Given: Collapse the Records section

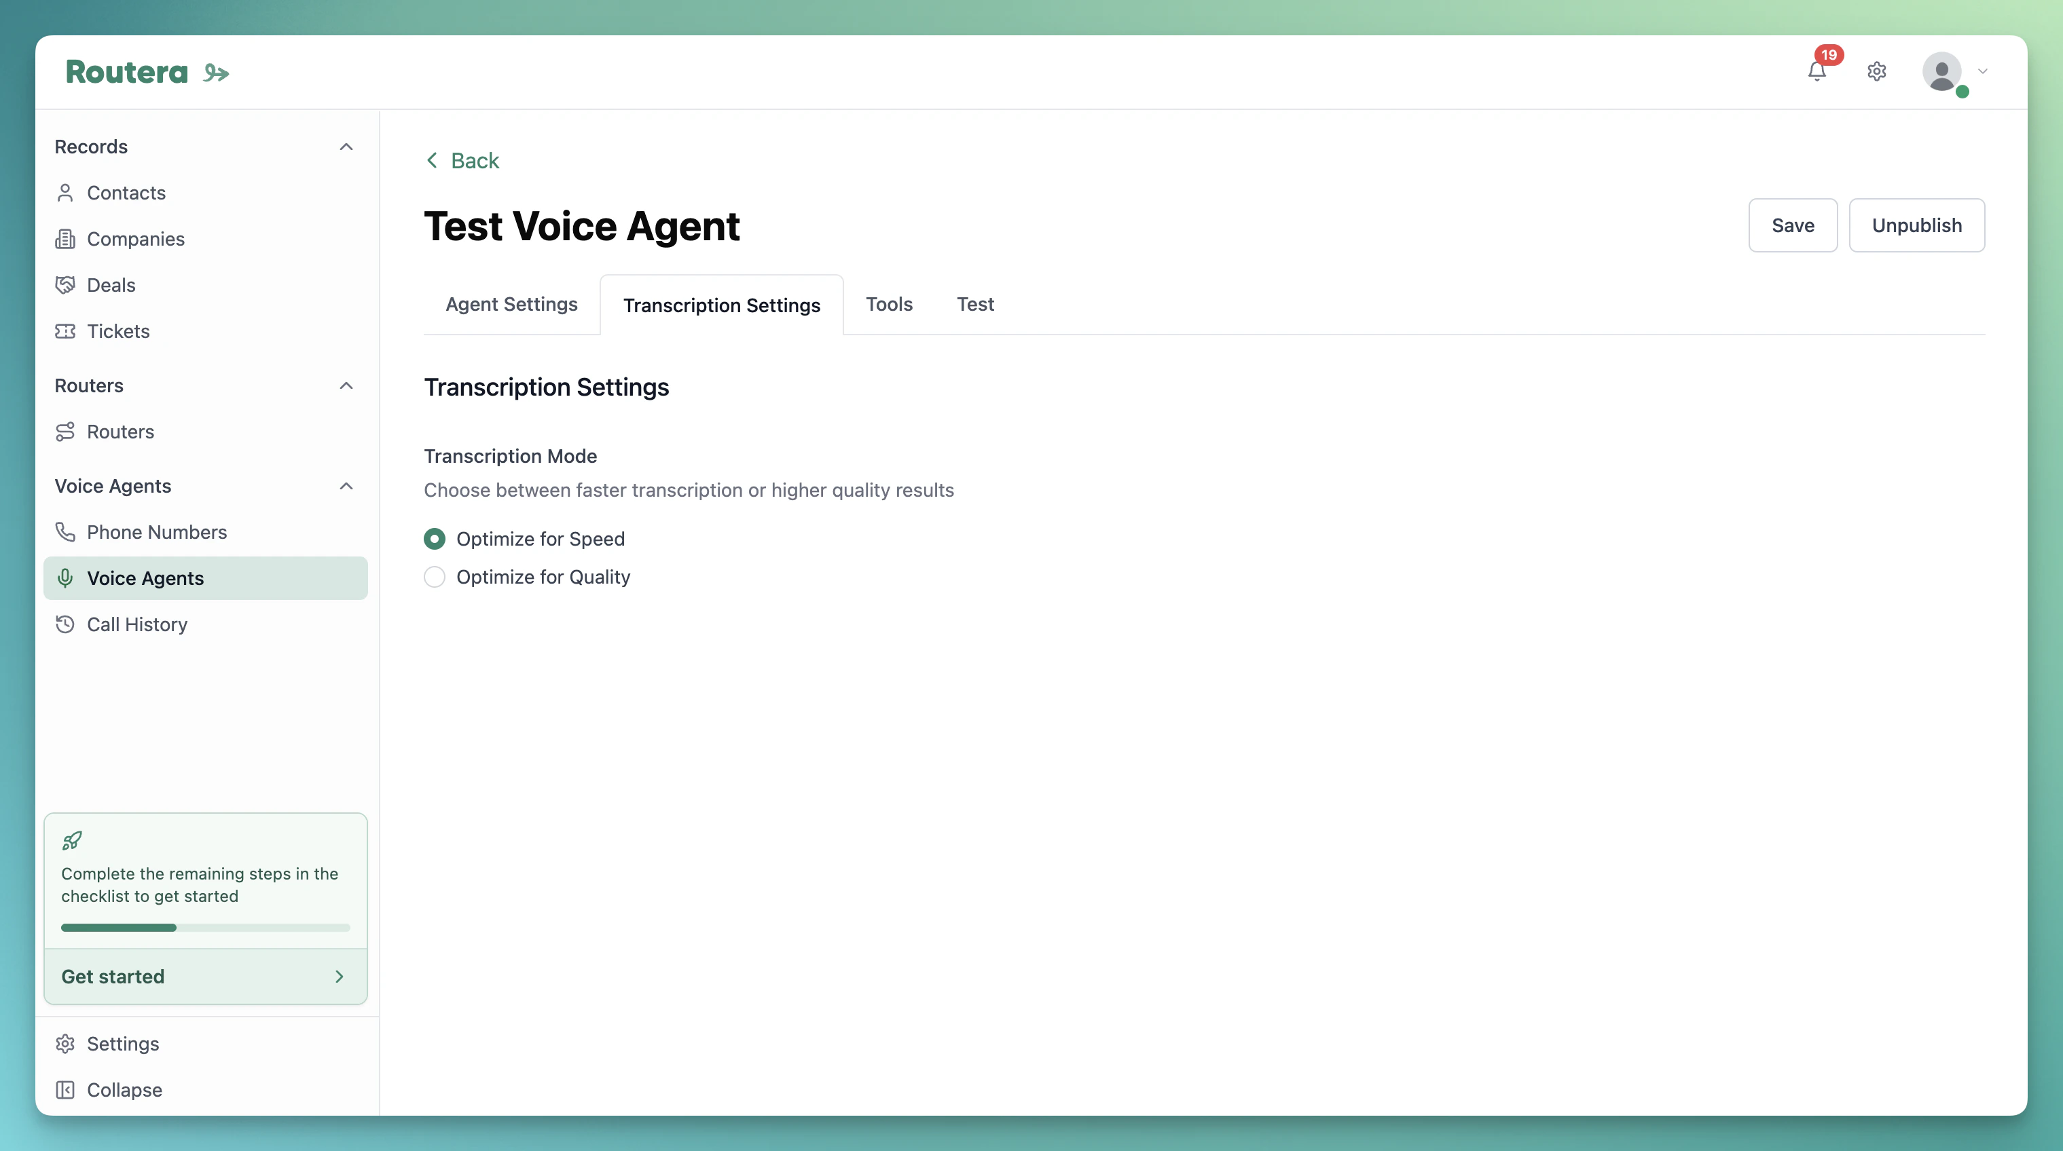Looking at the screenshot, I should [346, 147].
